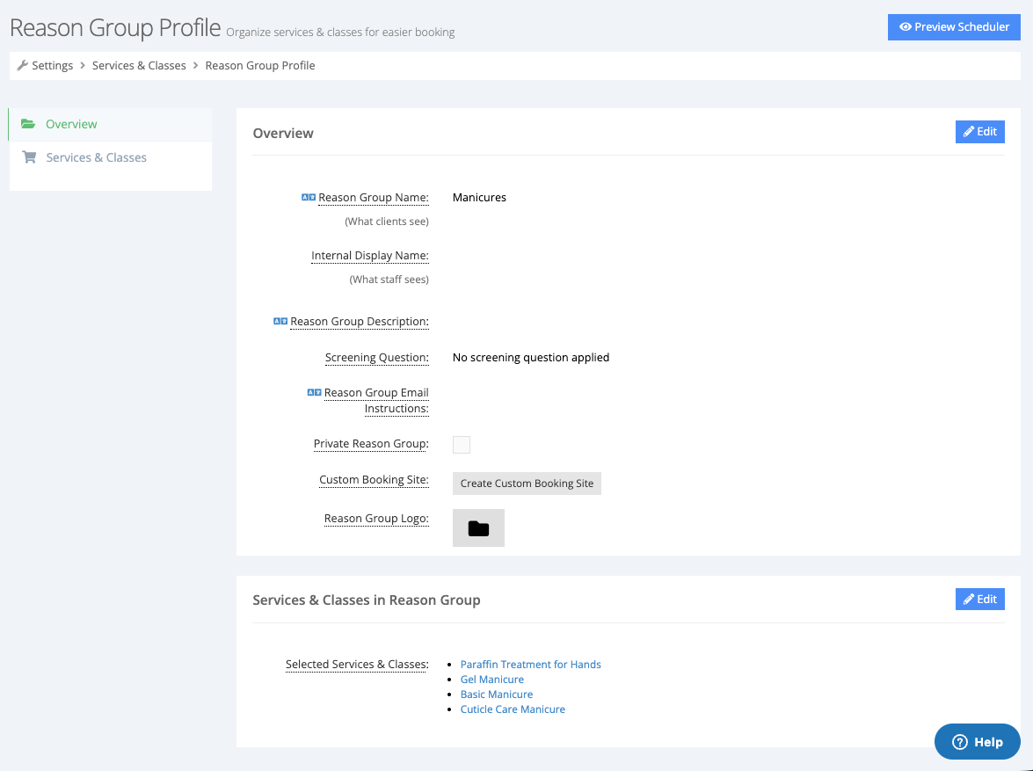
Task: Click the Preview Scheduler button
Action: coord(953,27)
